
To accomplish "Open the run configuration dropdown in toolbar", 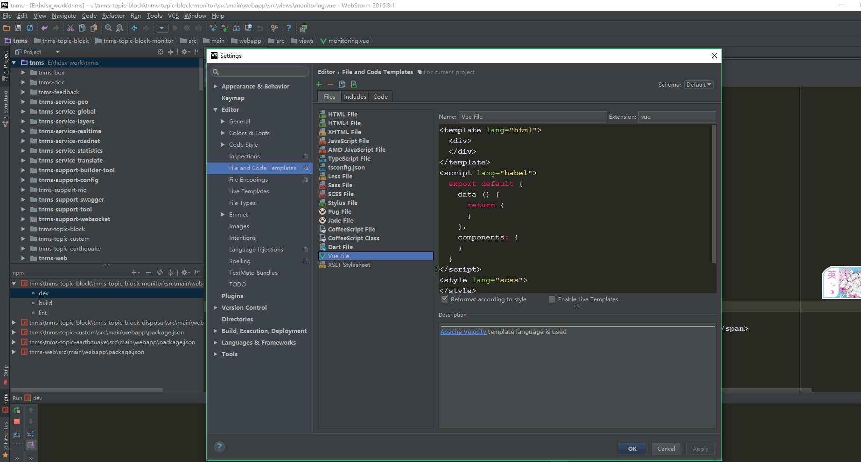I will tap(162, 28).
